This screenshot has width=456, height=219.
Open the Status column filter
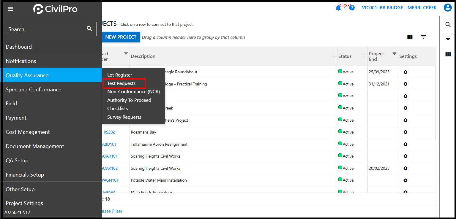click(x=364, y=56)
